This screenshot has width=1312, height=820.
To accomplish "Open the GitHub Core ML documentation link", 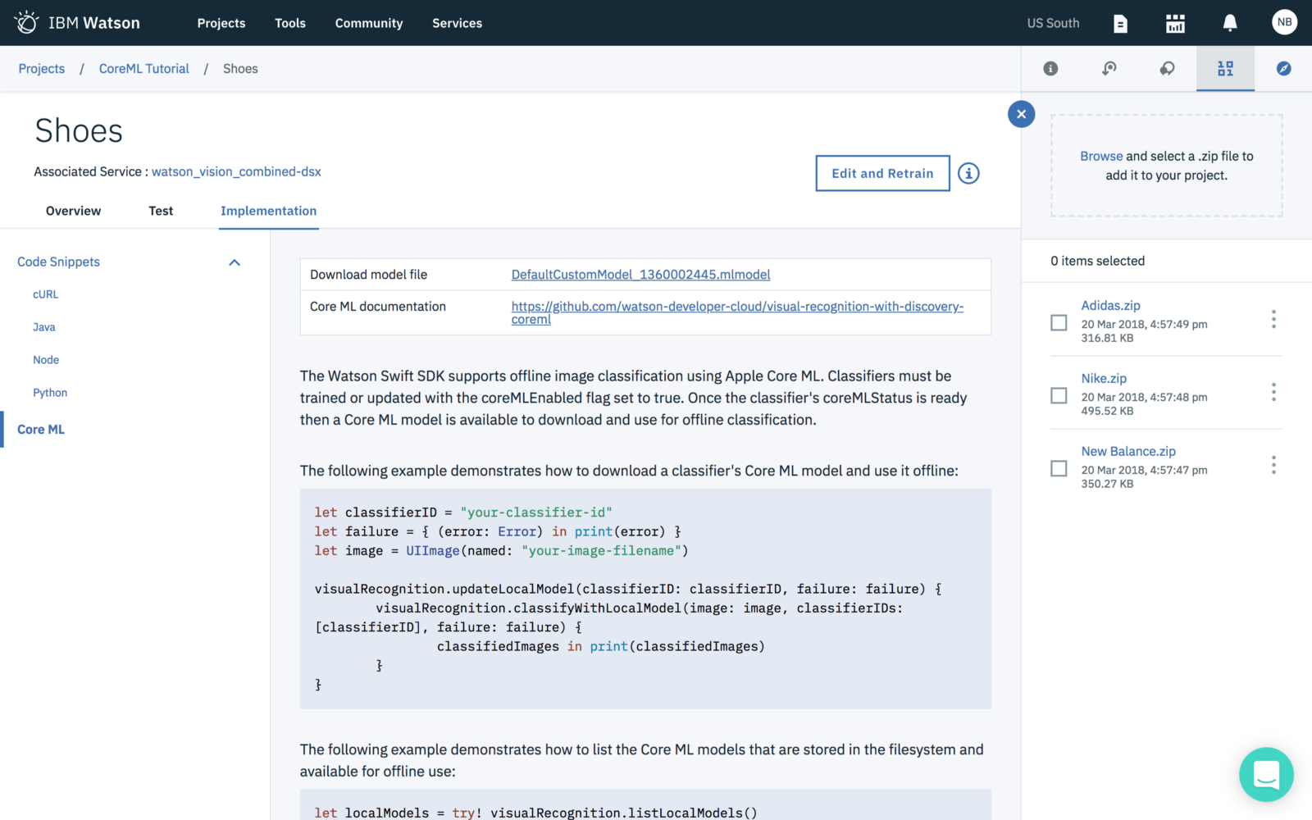I will point(737,312).
